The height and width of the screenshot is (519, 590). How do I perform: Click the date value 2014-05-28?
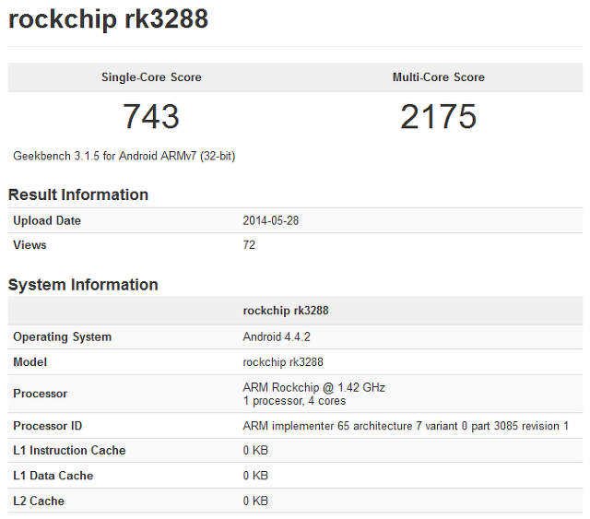270,220
